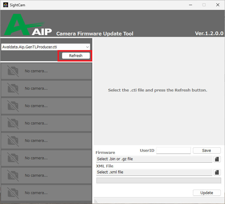This screenshot has width=225, height=204.
Task: Click the resize grip in the status bar
Action: click(x=96, y=201)
